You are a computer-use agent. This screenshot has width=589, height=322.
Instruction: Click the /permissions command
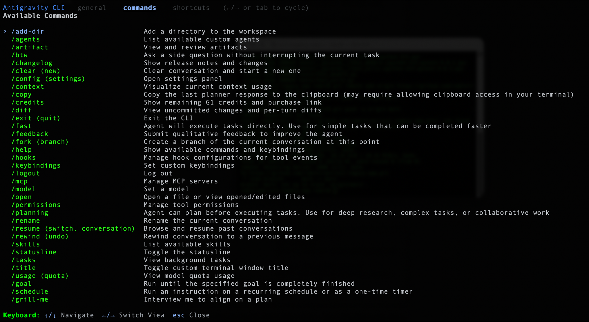(36, 205)
